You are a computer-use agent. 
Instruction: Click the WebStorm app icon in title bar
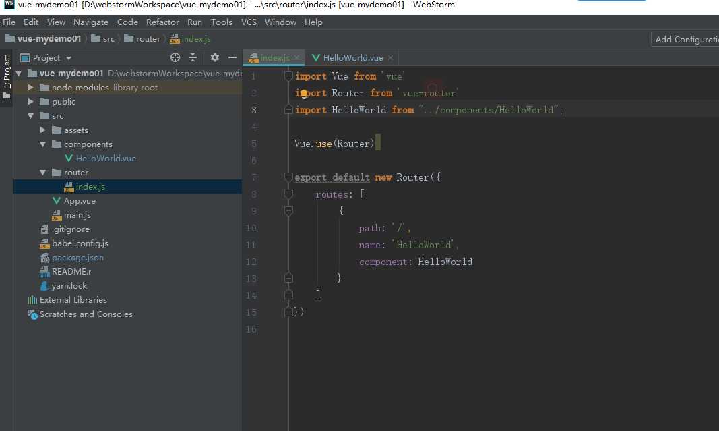(x=9, y=5)
